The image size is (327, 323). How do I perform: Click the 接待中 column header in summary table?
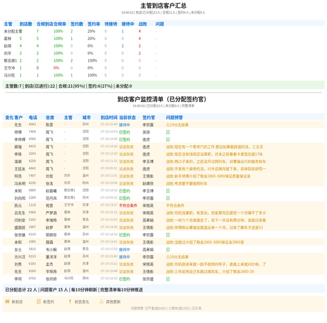(x=128, y=24)
